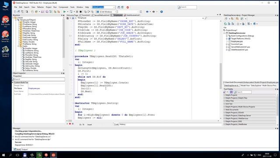This screenshot has width=280, height=158.
Task: Switch to the History tab below the editor
Action: [122, 124]
